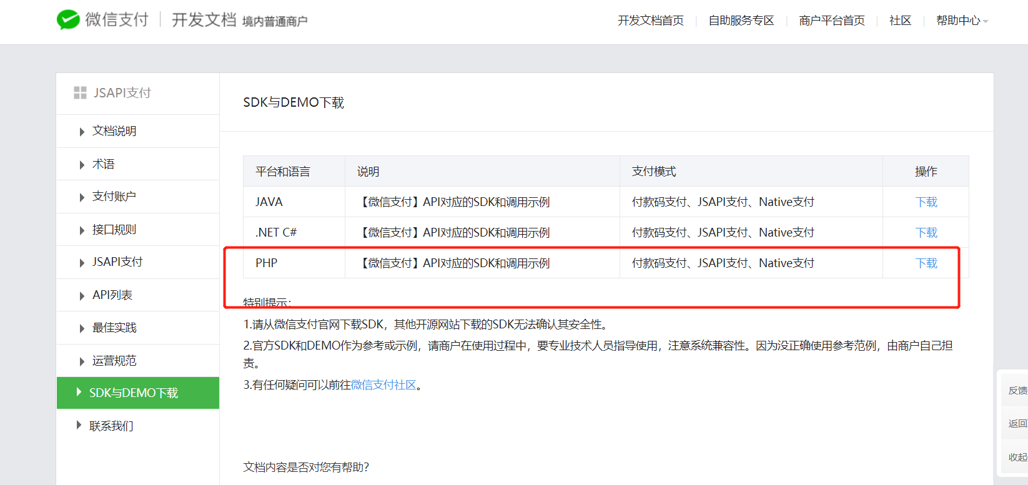
Task: Click the PHP row description cell
Action: pos(482,263)
